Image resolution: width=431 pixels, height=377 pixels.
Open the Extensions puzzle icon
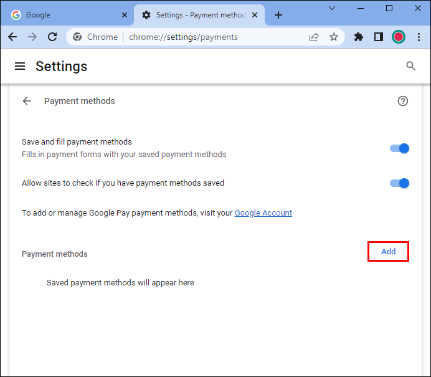tap(359, 37)
